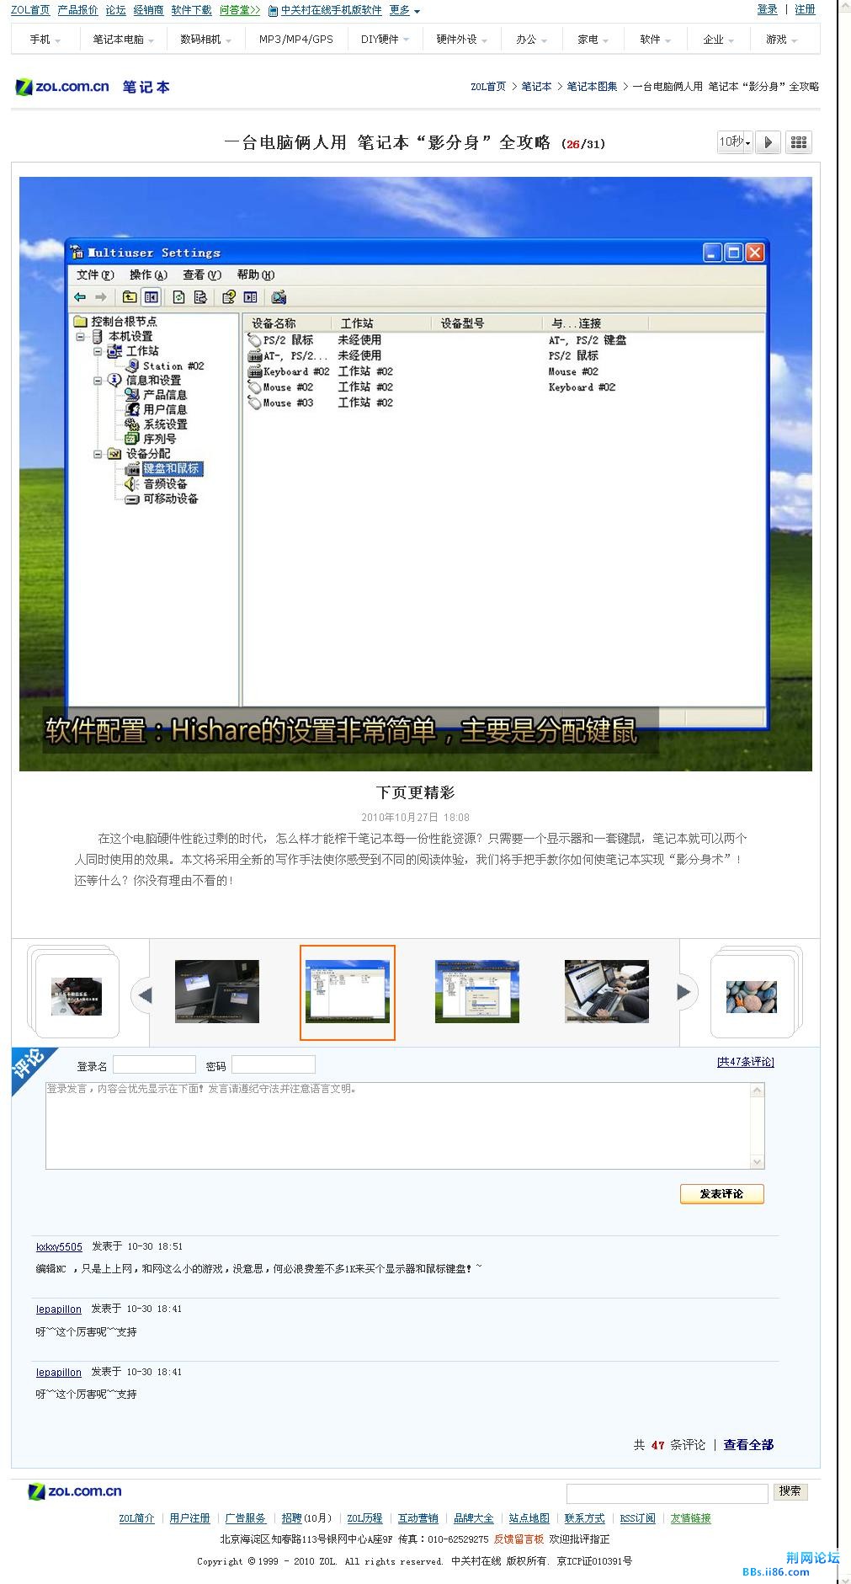Click the 查看全部 comments link

pos(747,1444)
